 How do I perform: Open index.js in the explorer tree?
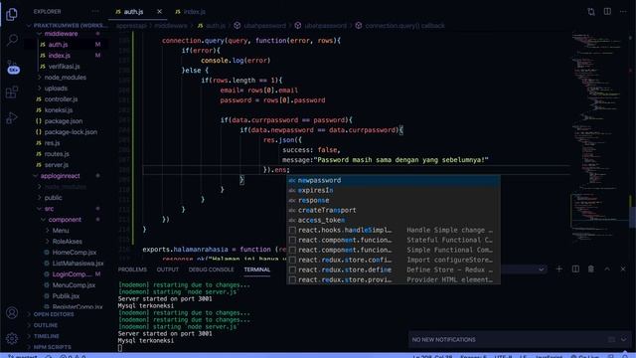click(60, 56)
